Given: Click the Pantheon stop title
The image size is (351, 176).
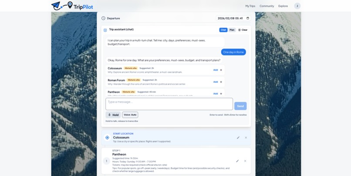Looking at the screenshot, I should pos(119,155).
